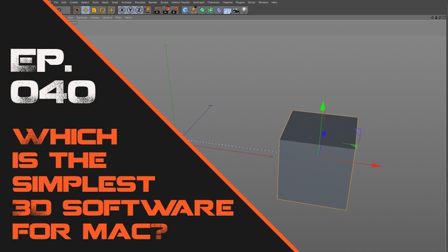Toggle the Z axis lock

point(139,10)
